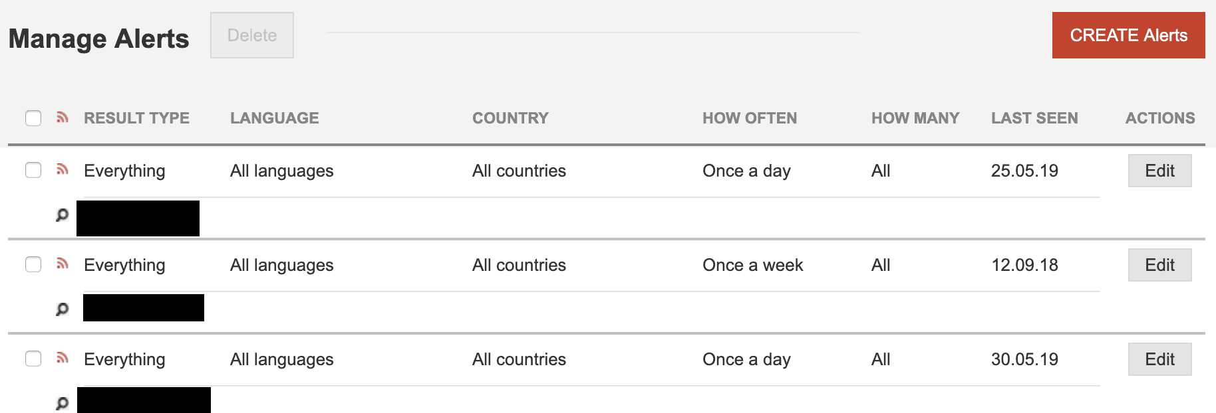Screen dimensions: 1216x413
Task: Edit the alert last seen 25.05.19
Action: (1159, 171)
